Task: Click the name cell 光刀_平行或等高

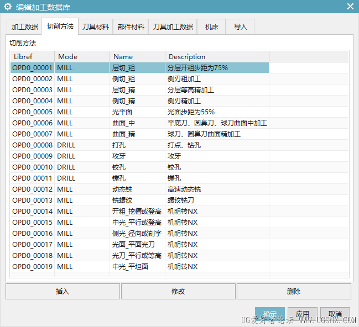Action: click(137, 256)
